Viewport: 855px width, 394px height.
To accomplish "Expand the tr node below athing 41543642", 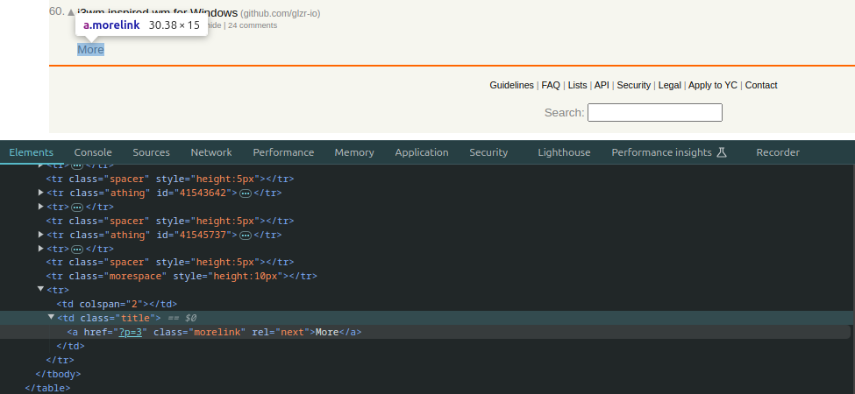I will (x=41, y=207).
